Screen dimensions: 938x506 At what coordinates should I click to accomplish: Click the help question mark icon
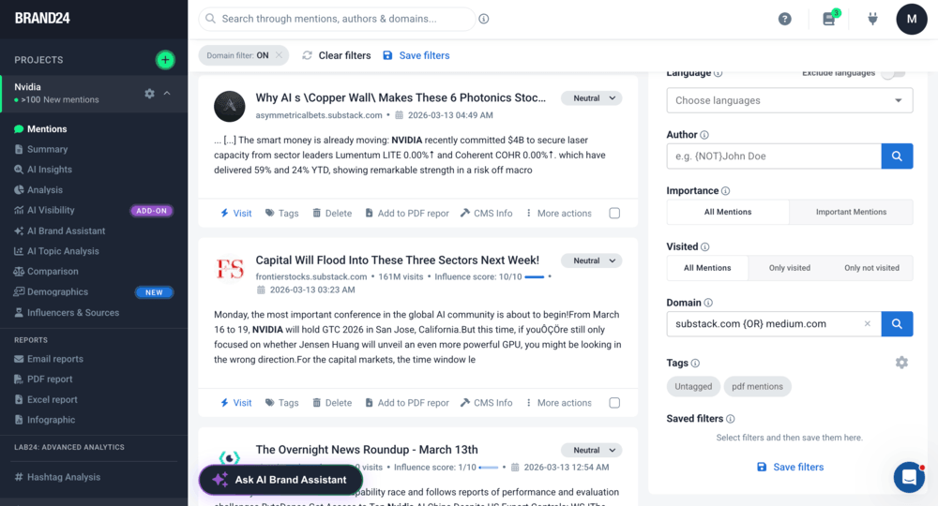click(x=785, y=20)
